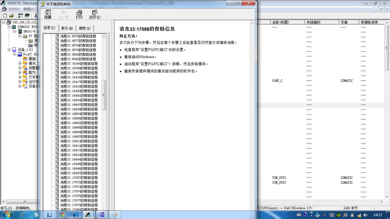The height and width of the screenshot is (219, 390).
Task: Expand the 通讯 folder tree node
Action: pyautogui.click(x=20, y=63)
